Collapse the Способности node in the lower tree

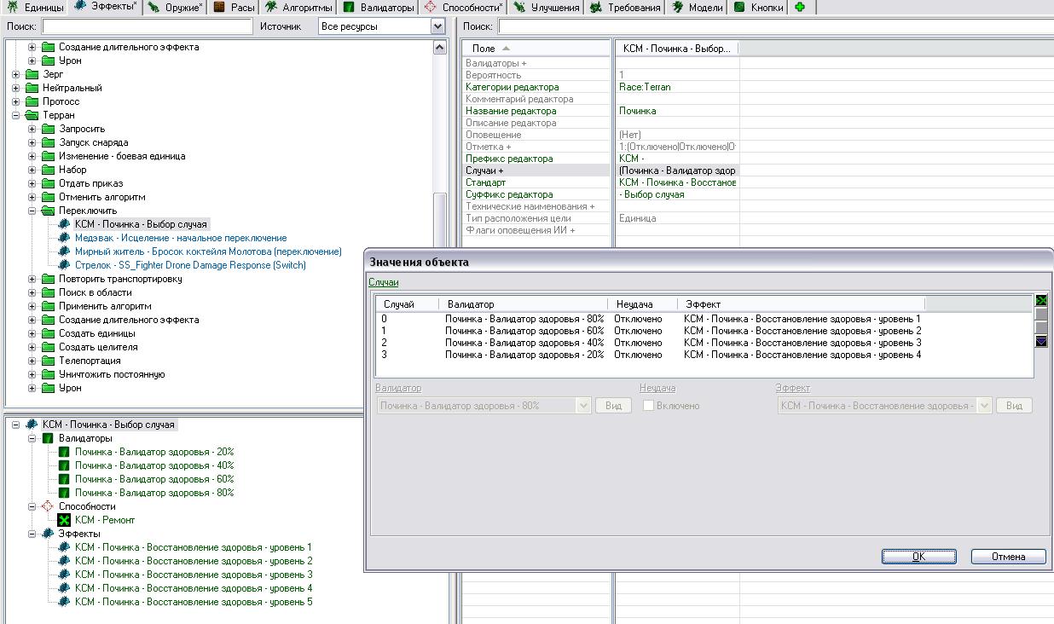pyautogui.click(x=32, y=506)
